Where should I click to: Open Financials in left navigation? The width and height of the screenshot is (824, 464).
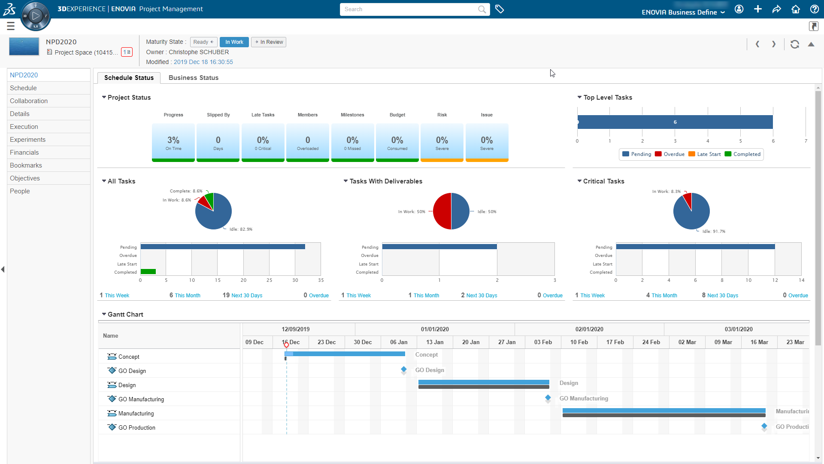click(24, 153)
